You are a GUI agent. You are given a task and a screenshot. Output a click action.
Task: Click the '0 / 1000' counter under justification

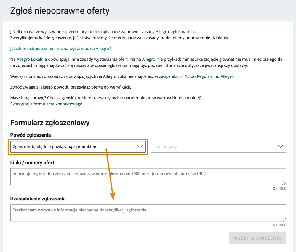(280, 225)
